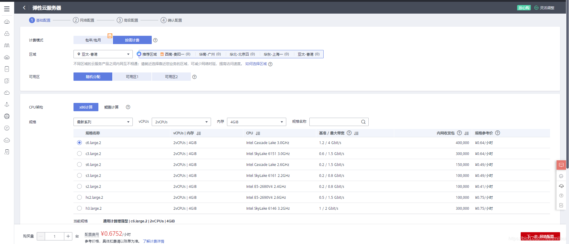The height and width of the screenshot is (244, 569).
Task: Pick recommended region 华东-上海一
Action: coord(276,54)
